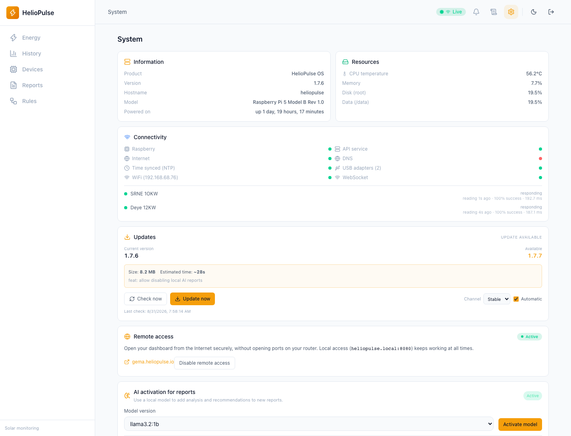Image resolution: width=571 pixels, height=436 pixels.
Task: Go to History in sidebar
Action: tap(48, 54)
